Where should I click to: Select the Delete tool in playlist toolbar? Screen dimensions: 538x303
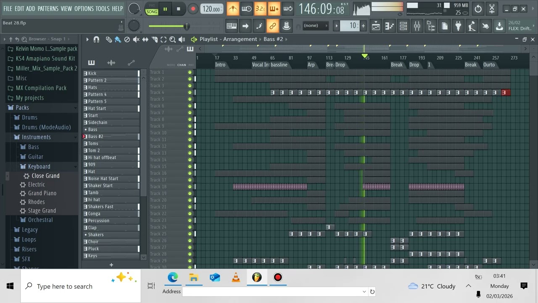[127, 39]
